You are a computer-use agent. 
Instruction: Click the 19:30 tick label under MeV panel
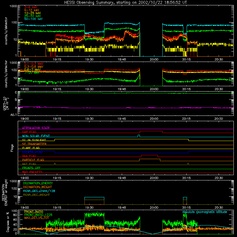click(x=89, y=89)
